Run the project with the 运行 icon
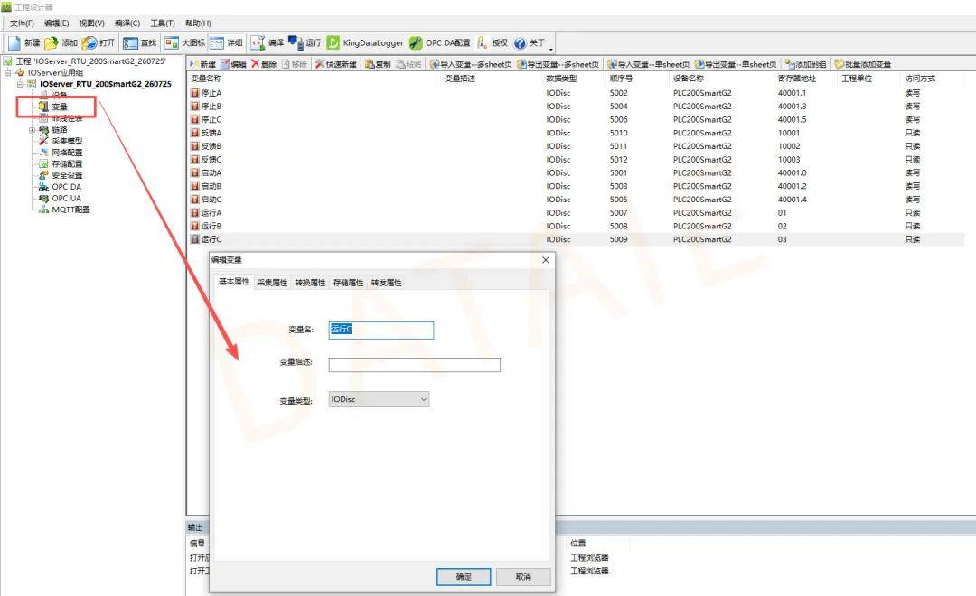The image size is (976, 596). (296, 43)
